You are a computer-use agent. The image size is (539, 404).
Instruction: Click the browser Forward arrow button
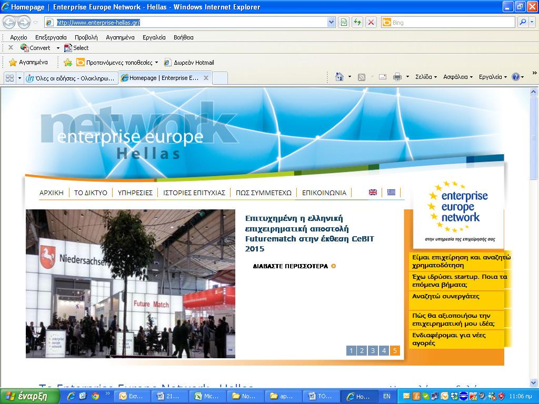click(24, 22)
